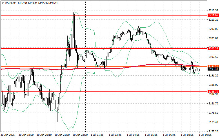
Task: Click the 1 Jul 06:45 time label
Action: pos(170,135)
